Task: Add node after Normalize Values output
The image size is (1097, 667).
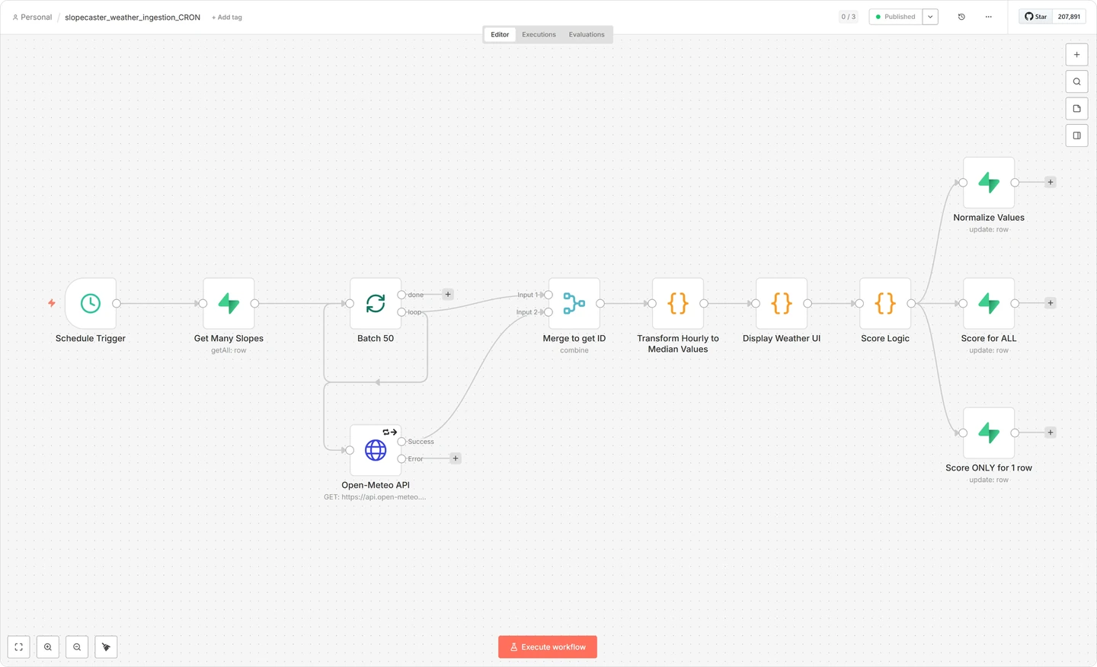Action: [1051, 182]
